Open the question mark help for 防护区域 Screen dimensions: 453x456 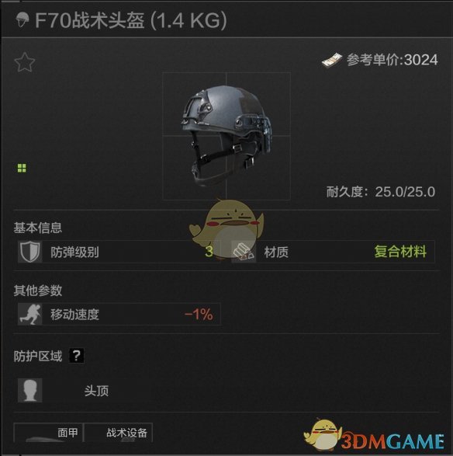[77, 355]
